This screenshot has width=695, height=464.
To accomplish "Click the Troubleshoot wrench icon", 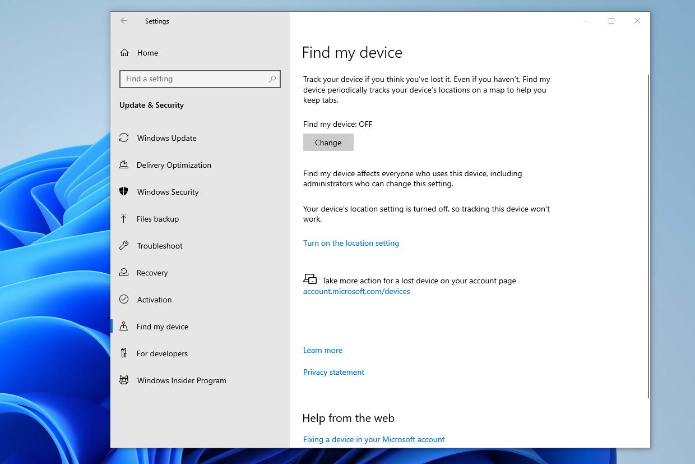I will 124,246.
